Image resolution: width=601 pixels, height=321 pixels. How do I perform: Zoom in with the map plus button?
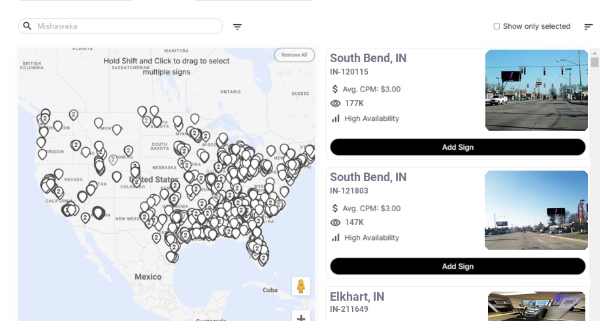pos(300,318)
